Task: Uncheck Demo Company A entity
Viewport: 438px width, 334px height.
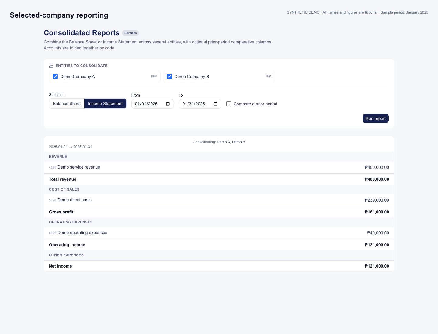Action: 55,77
